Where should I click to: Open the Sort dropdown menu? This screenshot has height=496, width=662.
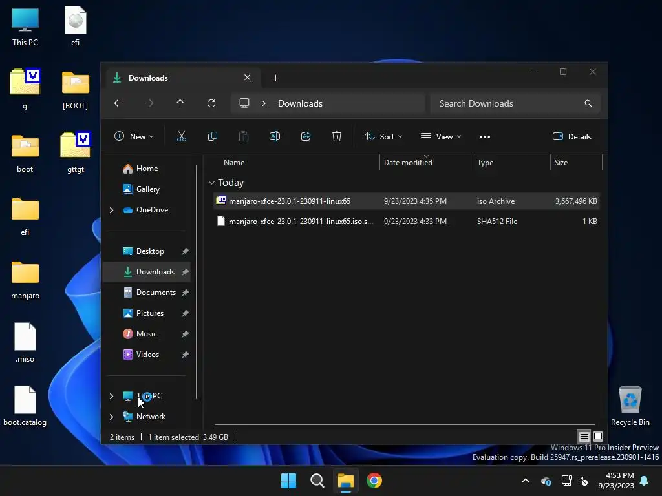(x=383, y=137)
